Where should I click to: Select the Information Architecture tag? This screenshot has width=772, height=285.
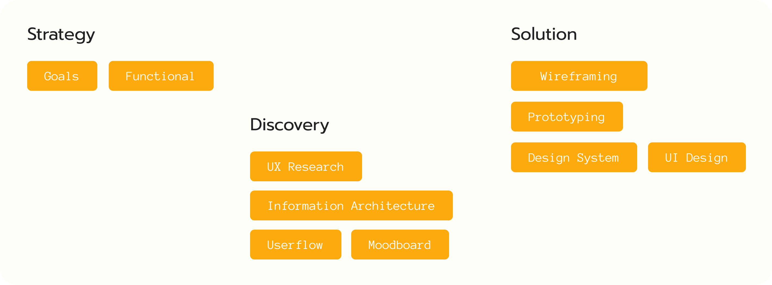click(351, 206)
